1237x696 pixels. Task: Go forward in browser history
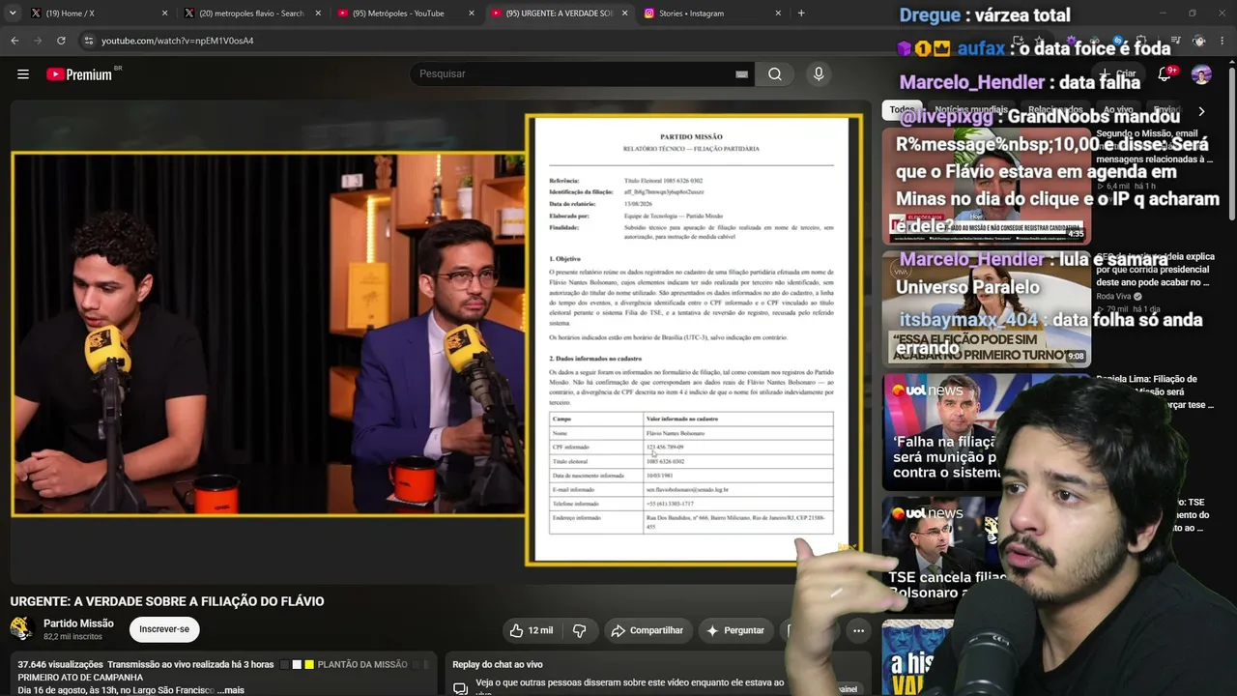tap(38, 41)
